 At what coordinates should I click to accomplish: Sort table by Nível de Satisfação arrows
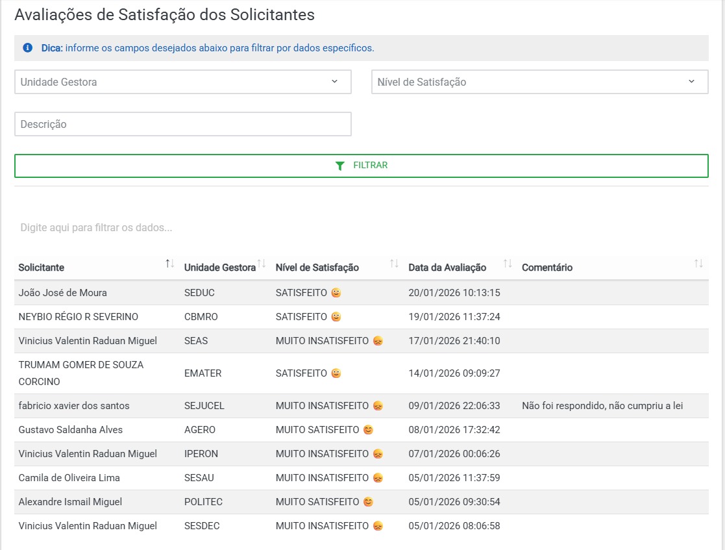[394, 264]
